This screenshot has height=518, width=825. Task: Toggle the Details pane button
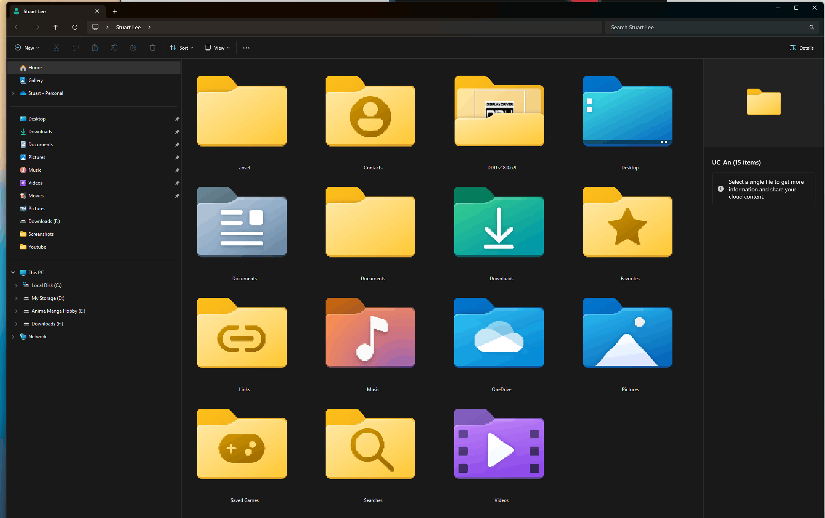(802, 48)
